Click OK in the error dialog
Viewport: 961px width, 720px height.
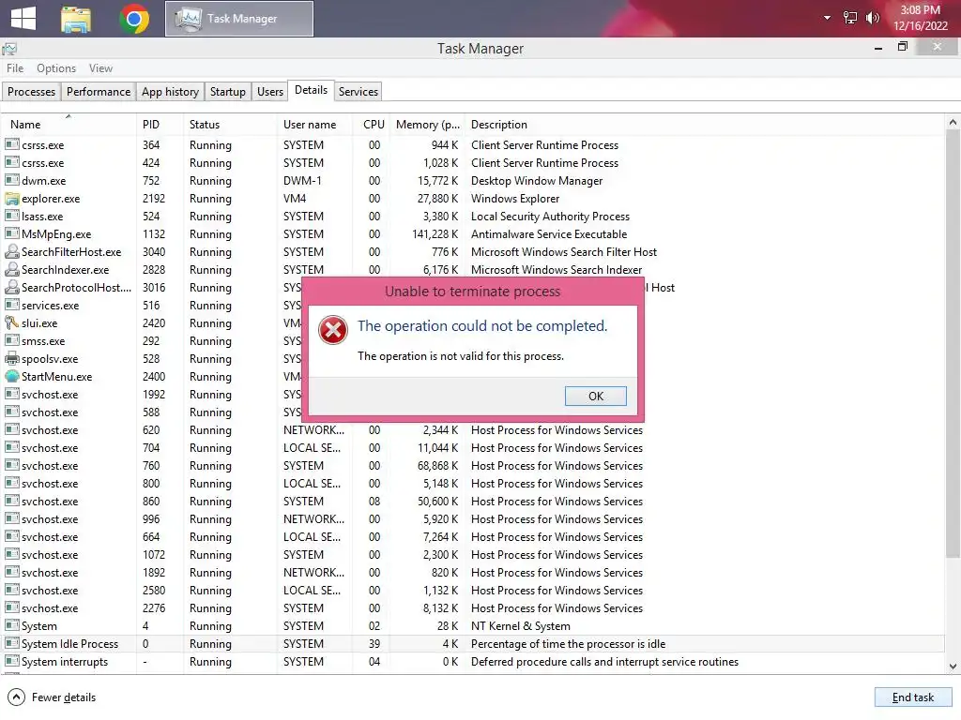point(595,397)
